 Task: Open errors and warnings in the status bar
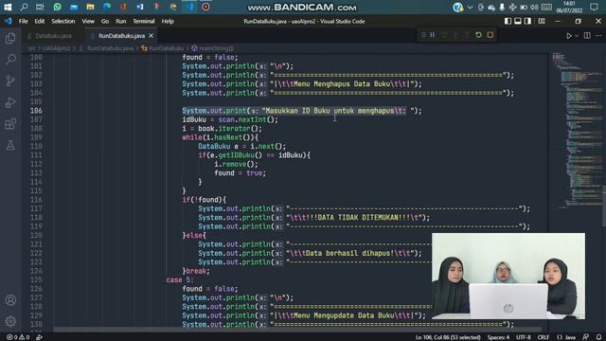pos(18,337)
